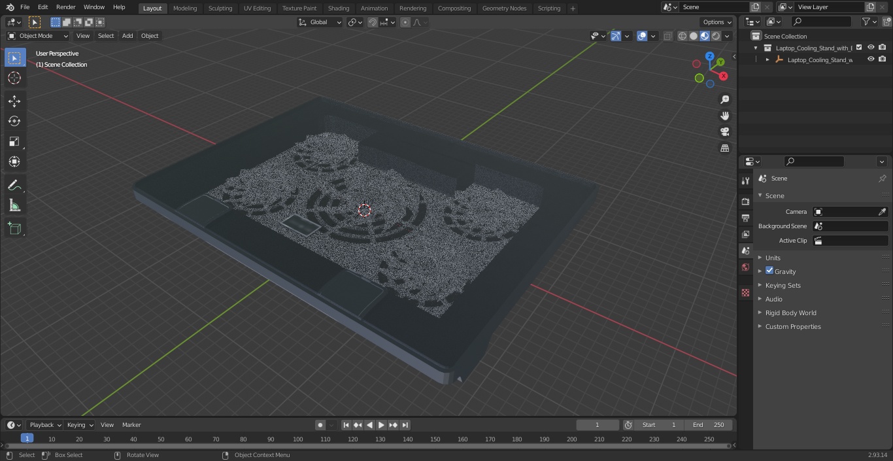Select the Add Cube tool
The width and height of the screenshot is (893, 461).
14,228
